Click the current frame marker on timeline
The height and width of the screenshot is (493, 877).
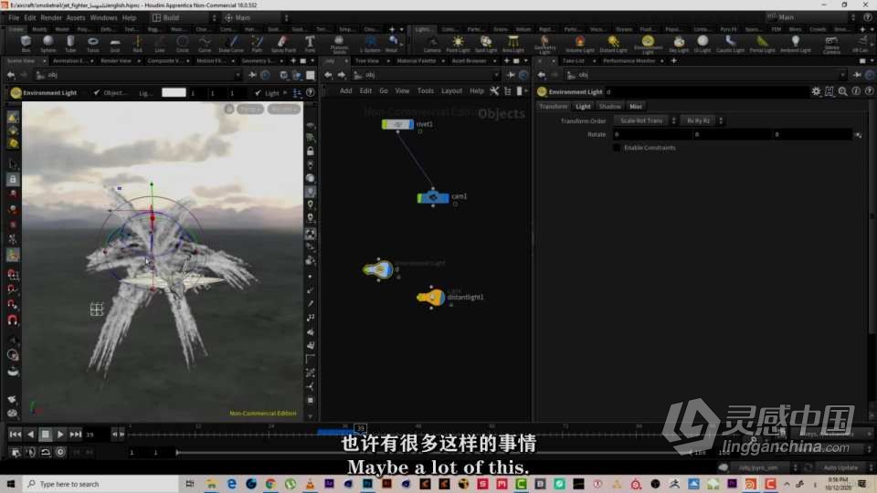click(360, 428)
